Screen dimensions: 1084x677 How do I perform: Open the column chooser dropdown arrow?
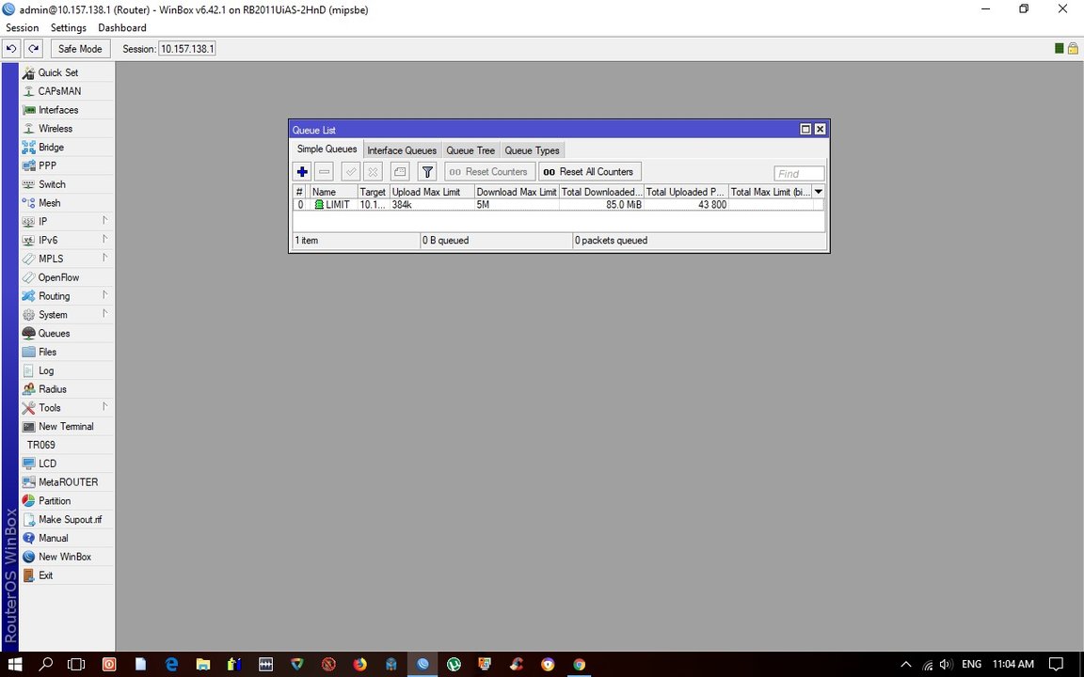819,192
